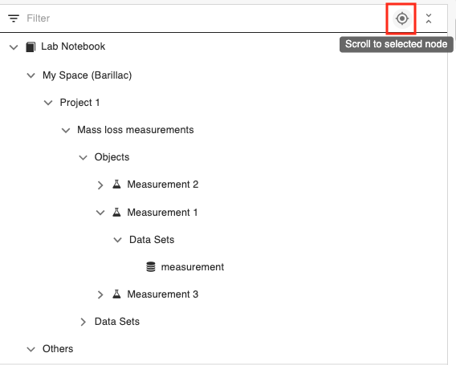Image resolution: width=456 pixels, height=365 pixels.
Task: Collapse the Objects folder chevron
Action: 83,157
